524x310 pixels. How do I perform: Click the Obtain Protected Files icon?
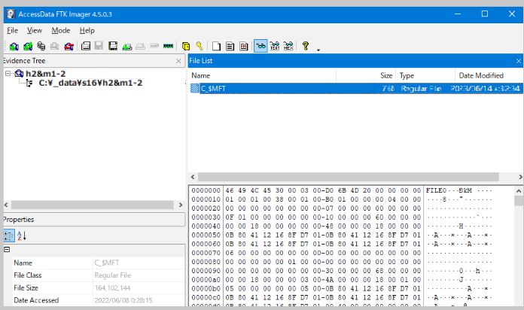pyautogui.click(x=186, y=46)
